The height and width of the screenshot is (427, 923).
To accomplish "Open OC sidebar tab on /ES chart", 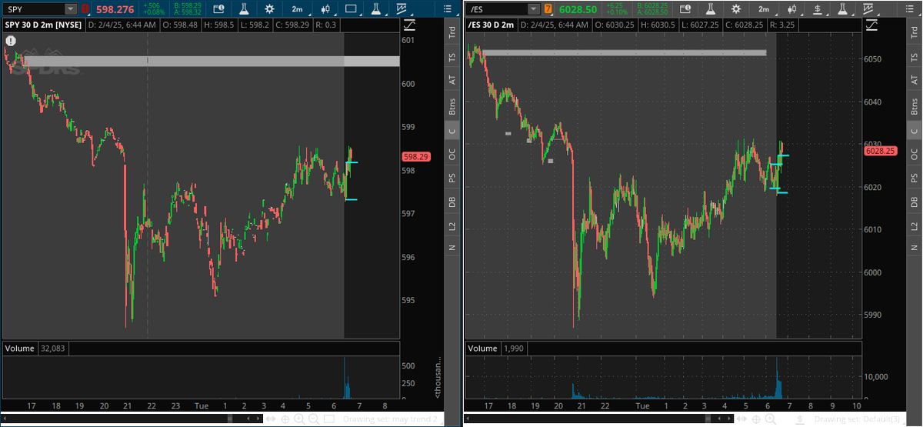I will point(914,154).
